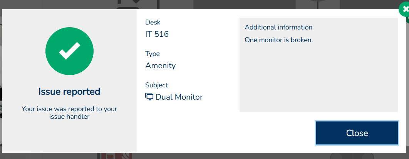
Task: Click the Close button
Action: pos(357,133)
